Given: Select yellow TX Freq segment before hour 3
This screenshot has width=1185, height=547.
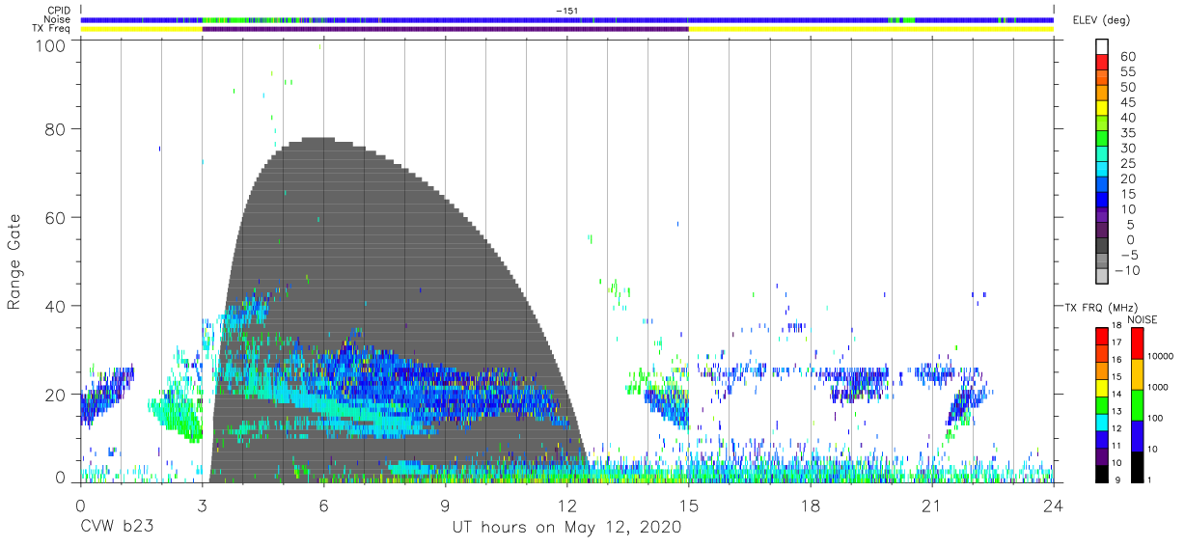Looking at the screenshot, I should pyautogui.click(x=141, y=29).
